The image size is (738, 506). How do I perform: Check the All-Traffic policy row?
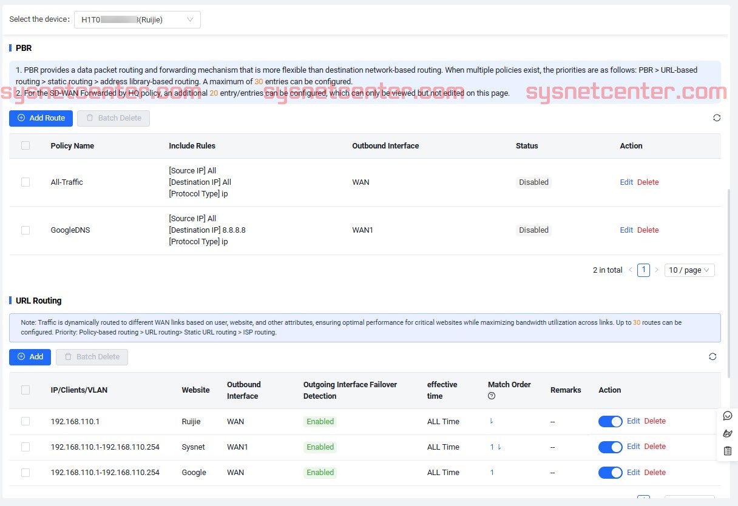tap(25, 182)
